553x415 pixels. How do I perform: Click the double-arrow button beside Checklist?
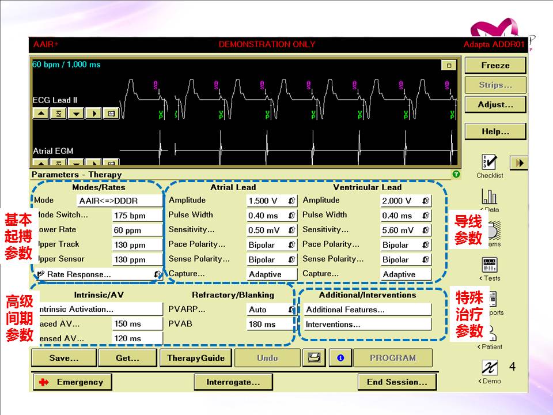coord(519,163)
